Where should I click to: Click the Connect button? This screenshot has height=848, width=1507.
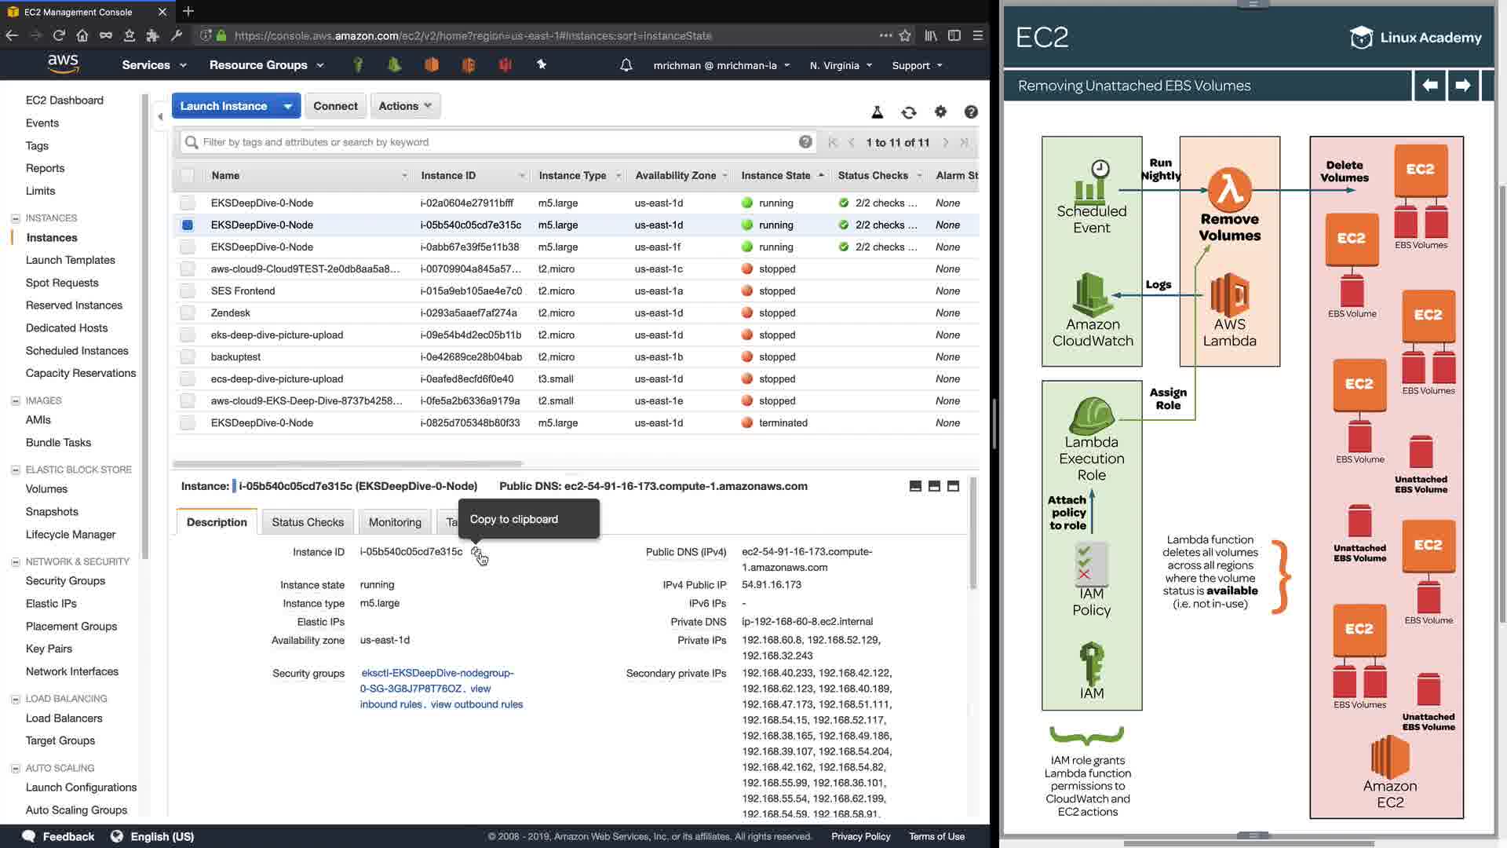[x=335, y=106]
